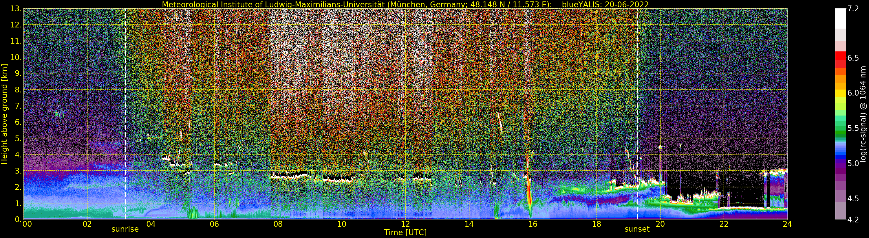
Task: Click the height axis tick label '0.'
Action: [18, 219]
